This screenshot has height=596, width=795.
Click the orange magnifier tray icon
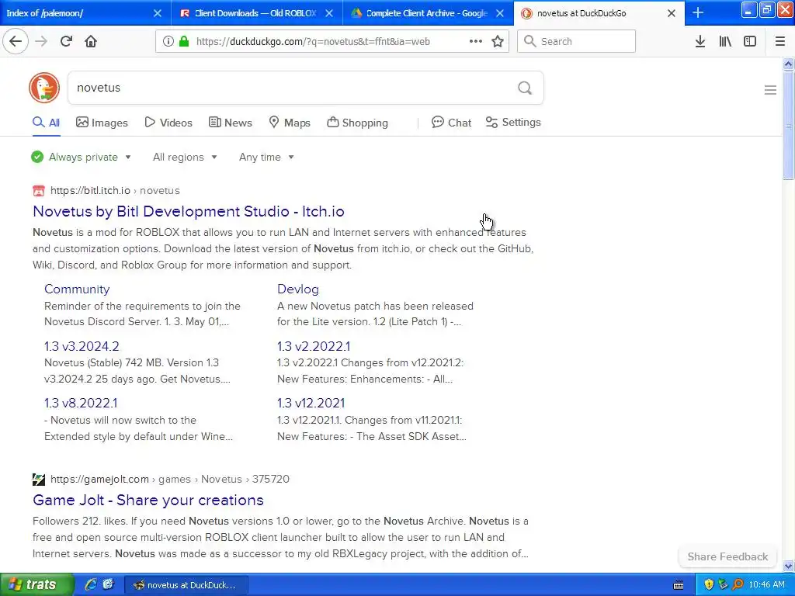click(738, 585)
